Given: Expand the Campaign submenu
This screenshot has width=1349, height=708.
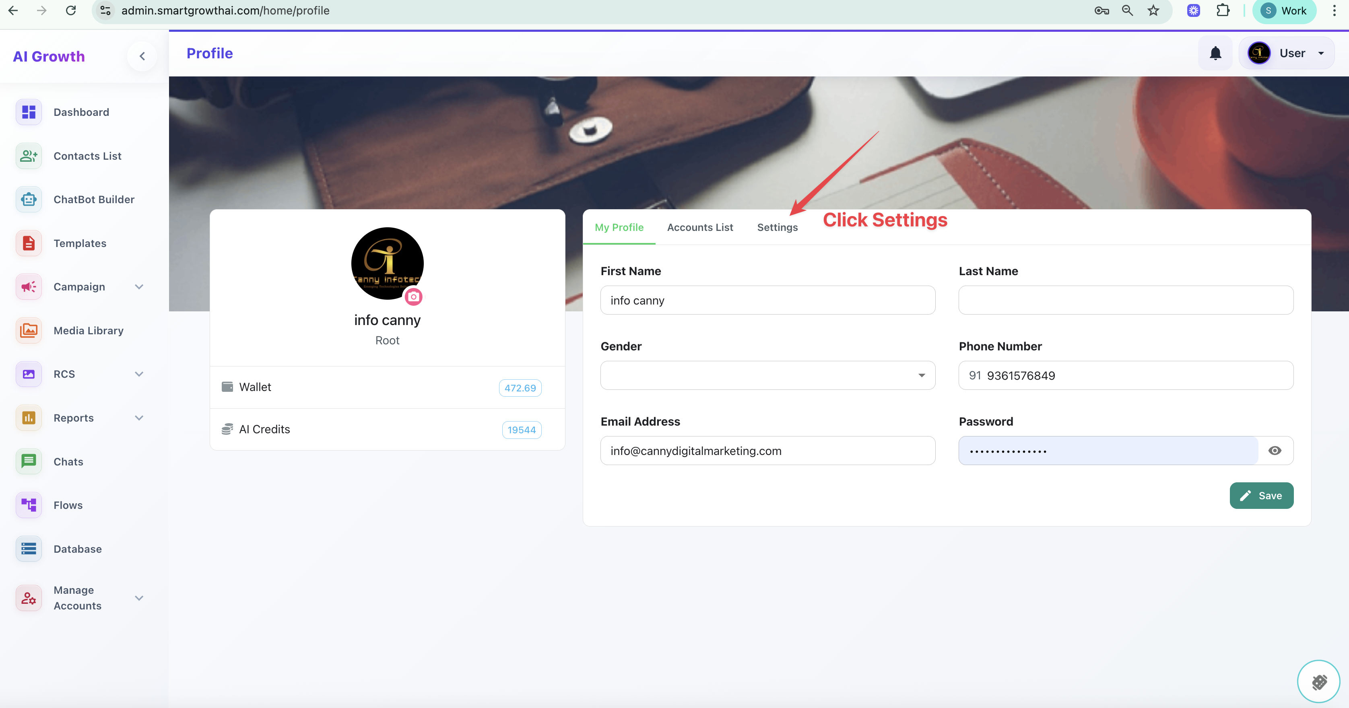Looking at the screenshot, I should (x=139, y=287).
